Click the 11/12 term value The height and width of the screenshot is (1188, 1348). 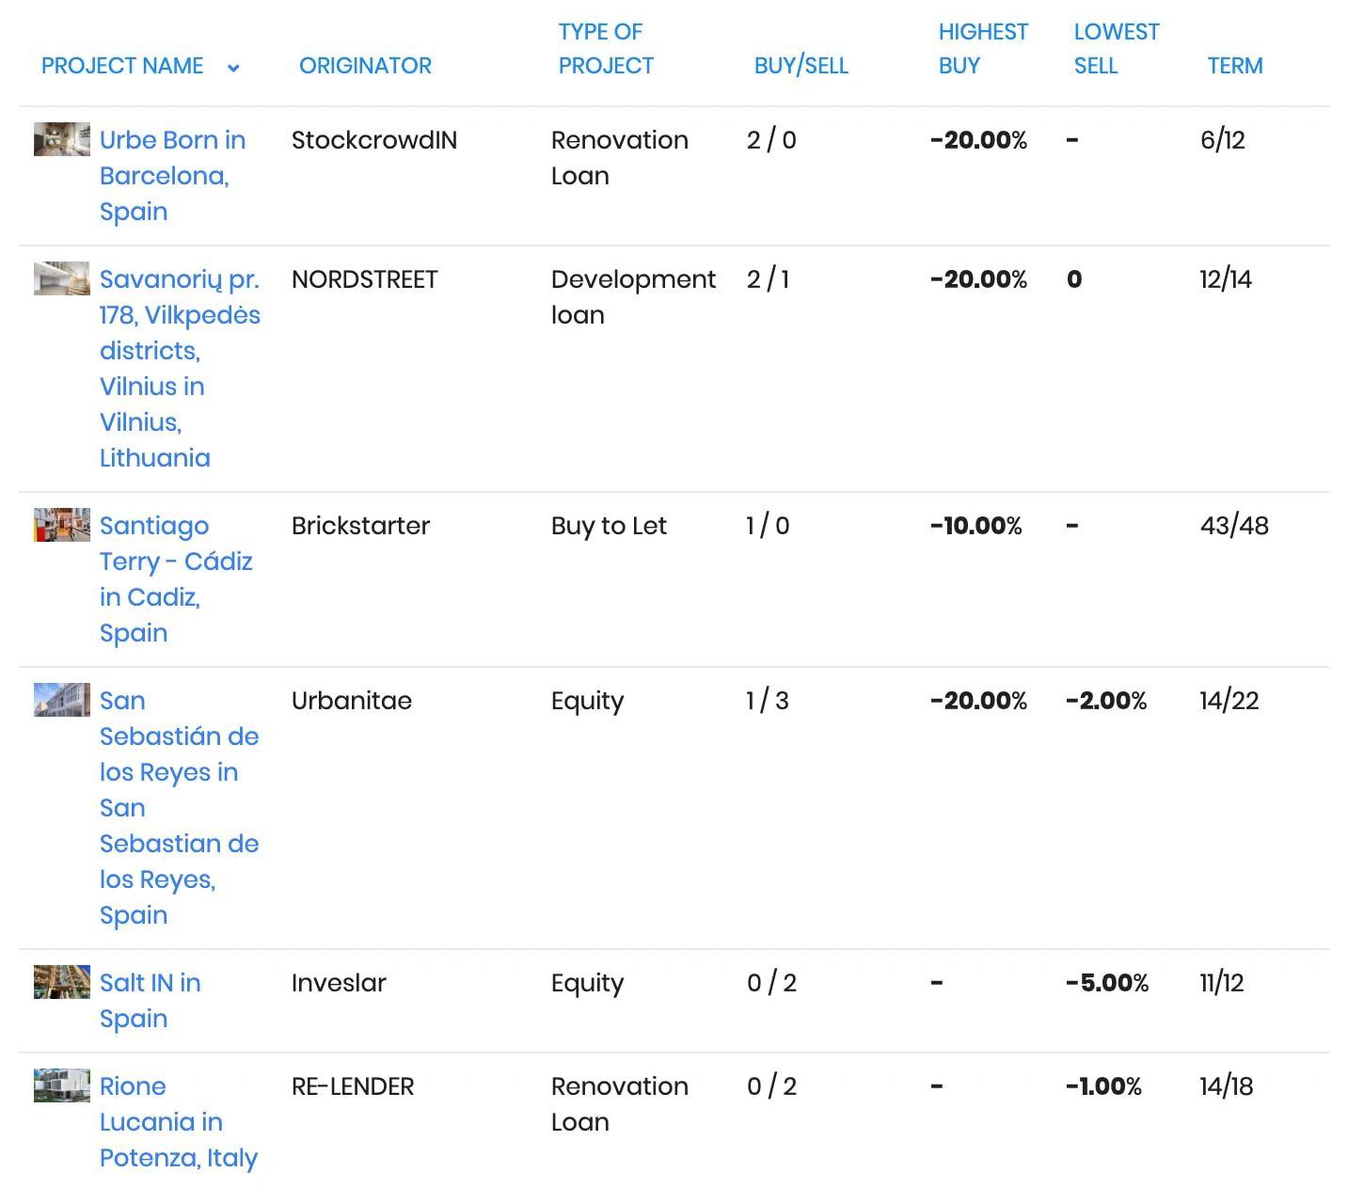[1222, 983]
